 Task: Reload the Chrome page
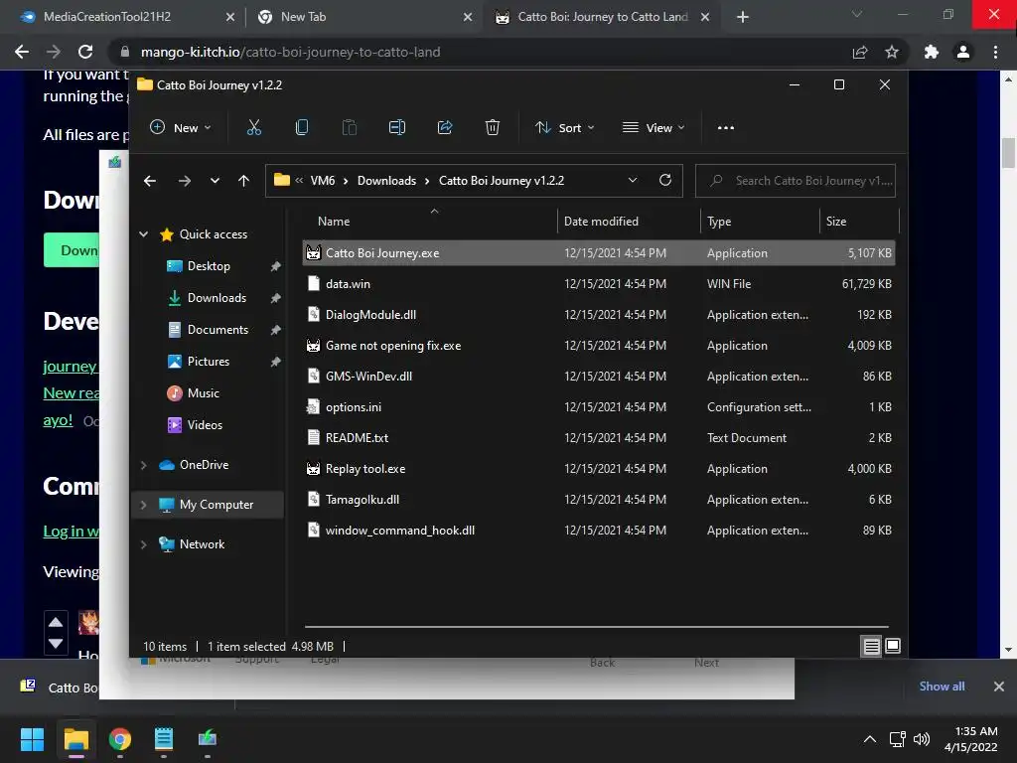85,52
